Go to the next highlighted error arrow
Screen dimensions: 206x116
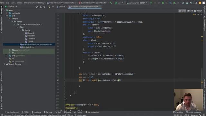(201, 15)
